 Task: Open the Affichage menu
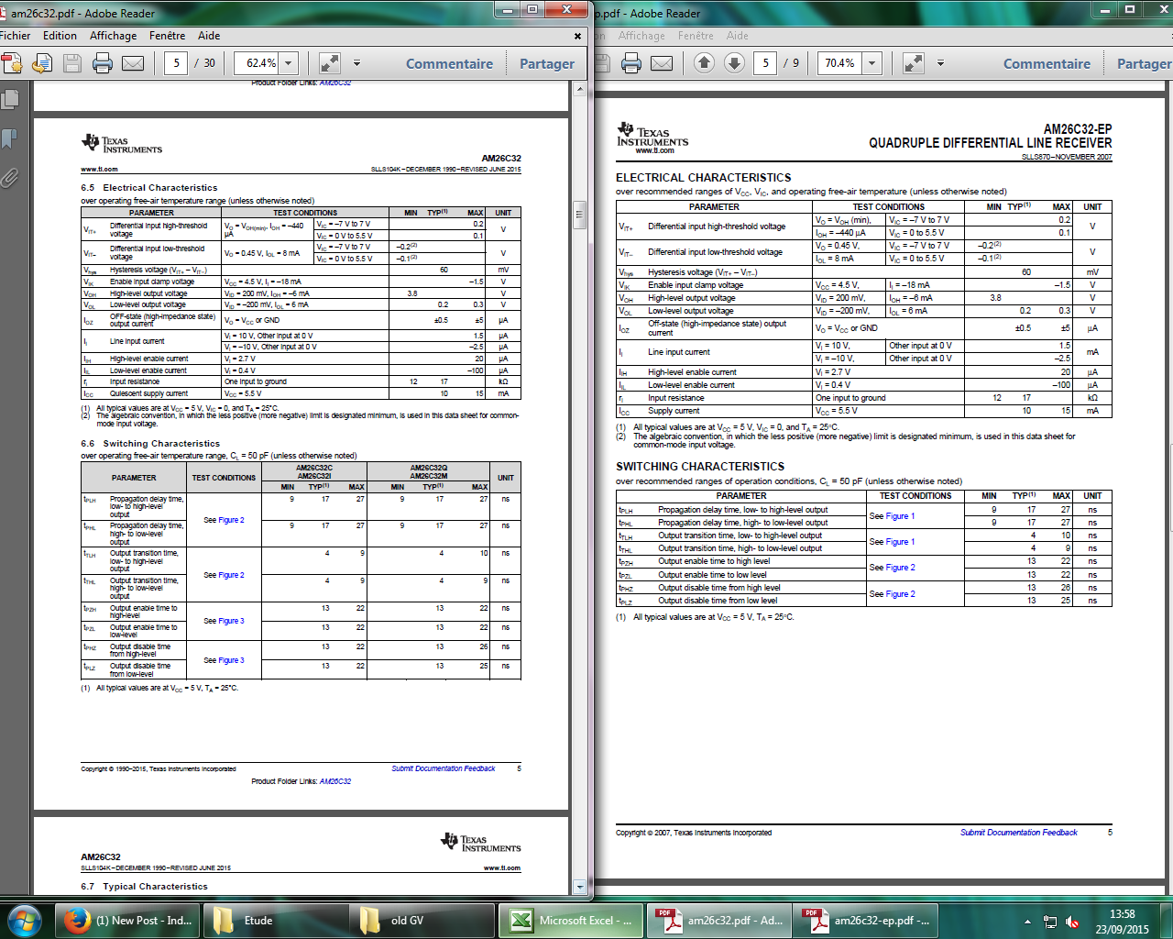point(113,36)
